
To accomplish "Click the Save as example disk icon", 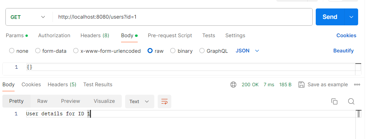I will pyautogui.click(x=301, y=85).
